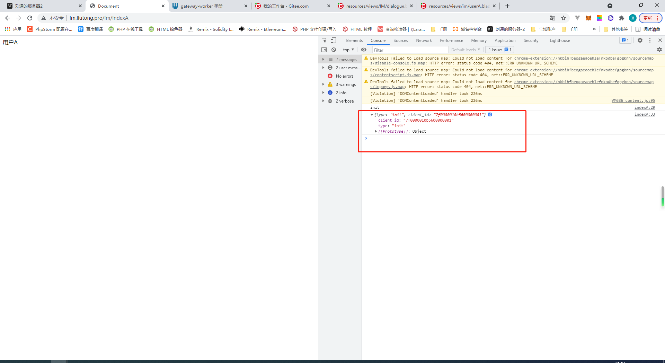Toggle the console sidebar
Viewport: 665px width, 363px height.
point(324,50)
